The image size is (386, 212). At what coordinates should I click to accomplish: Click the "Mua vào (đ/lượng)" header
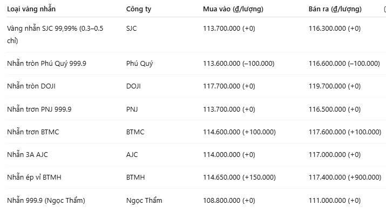pyautogui.click(x=233, y=9)
